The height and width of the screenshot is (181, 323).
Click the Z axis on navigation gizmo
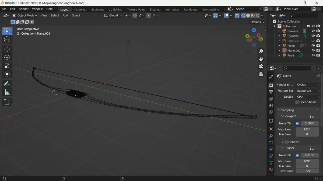[x=254, y=30]
